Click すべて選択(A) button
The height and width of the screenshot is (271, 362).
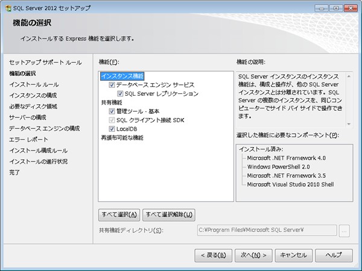[x=119, y=215]
